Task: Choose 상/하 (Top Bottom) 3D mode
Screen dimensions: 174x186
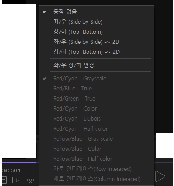Action: click(97, 32)
